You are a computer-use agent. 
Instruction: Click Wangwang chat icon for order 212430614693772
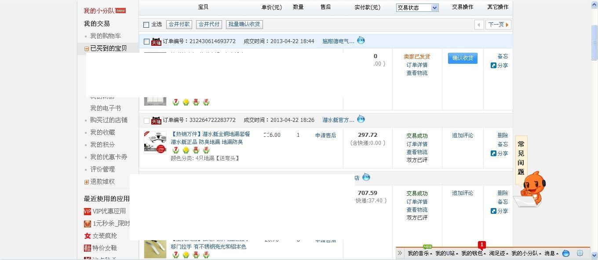361,40
